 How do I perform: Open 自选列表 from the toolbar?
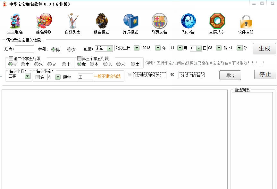72,22
